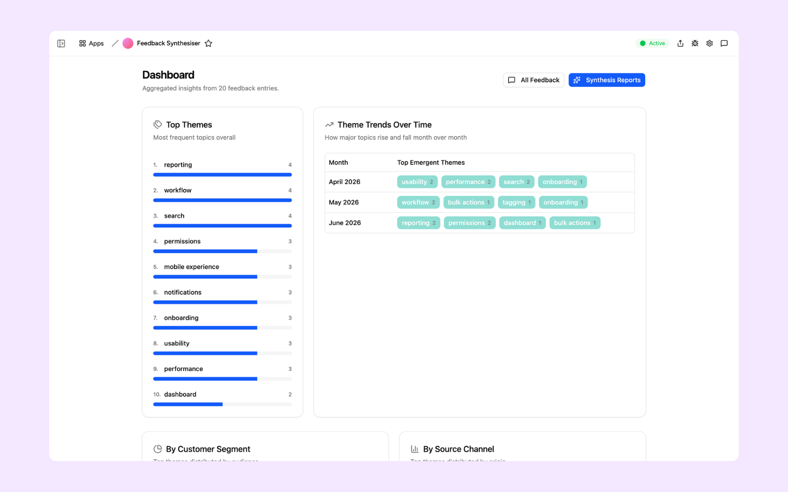Select the Apps breadcrumb link
Image resolution: width=788 pixels, height=492 pixels.
(x=96, y=43)
